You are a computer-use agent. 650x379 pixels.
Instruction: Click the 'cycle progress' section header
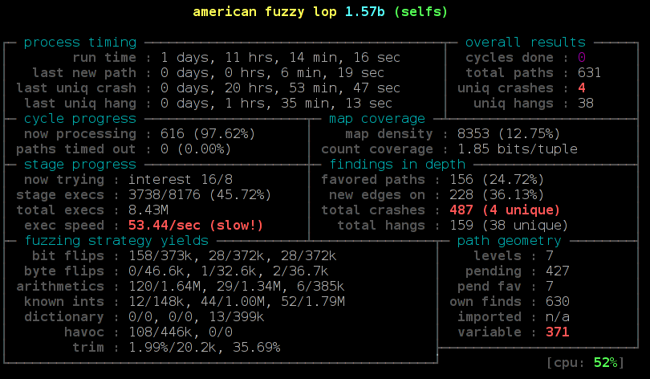(80, 119)
